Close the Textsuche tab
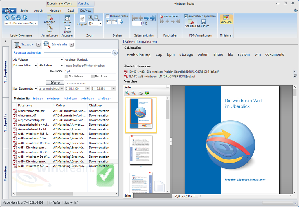Image resolution: width=299 pixels, height=207 pixels. pos(38,45)
